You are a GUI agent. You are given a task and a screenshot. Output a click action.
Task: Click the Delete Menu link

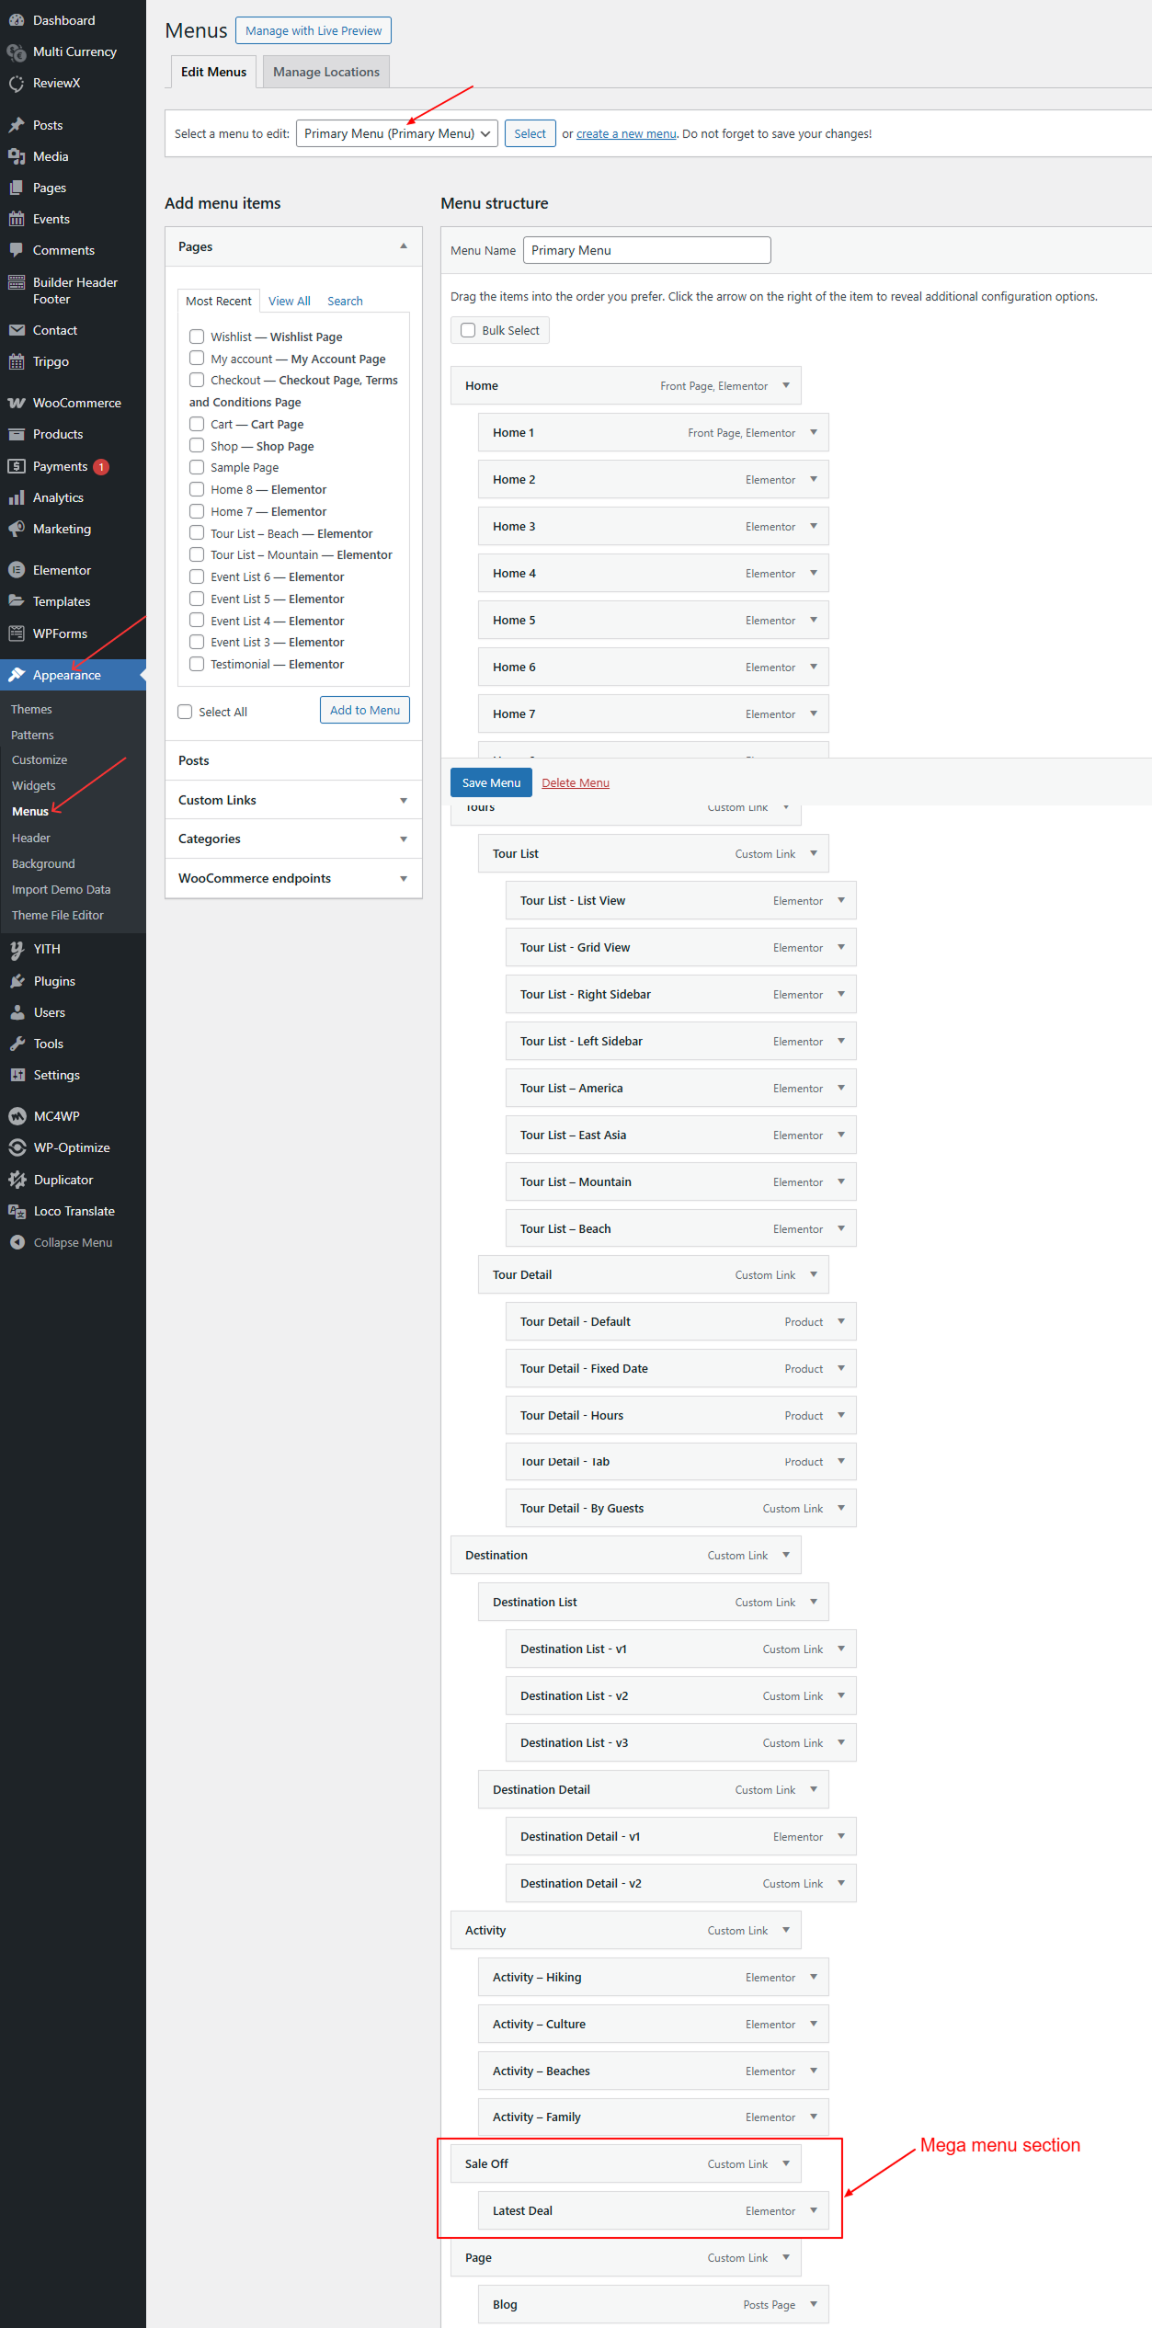click(576, 782)
